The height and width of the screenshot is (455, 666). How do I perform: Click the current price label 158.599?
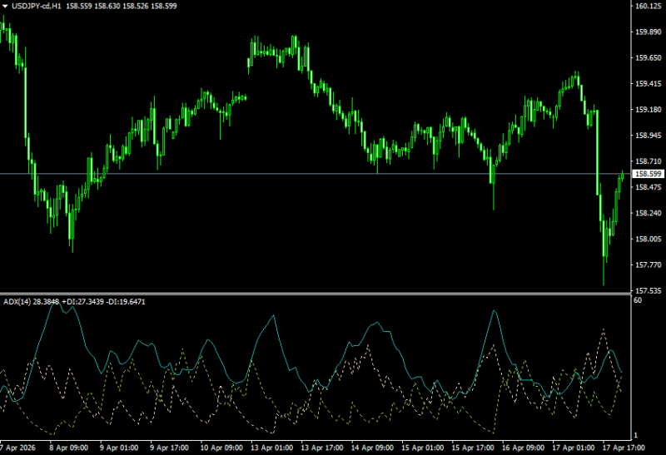click(x=648, y=174)
